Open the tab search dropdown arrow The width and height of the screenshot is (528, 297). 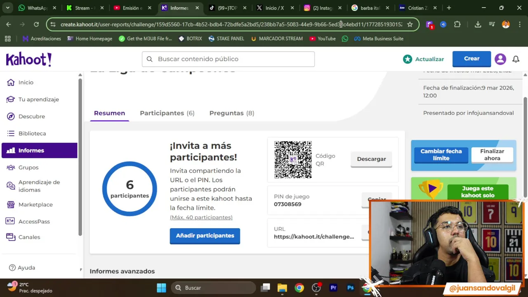click(8, 8)
